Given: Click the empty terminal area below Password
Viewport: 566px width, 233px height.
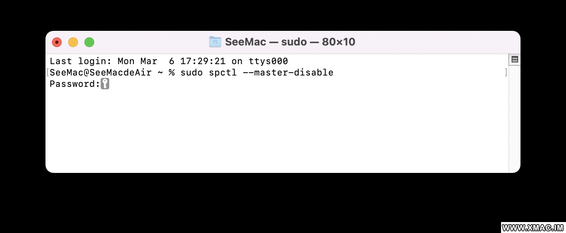Looking at the screenshot, I should (x=276, y=130).
